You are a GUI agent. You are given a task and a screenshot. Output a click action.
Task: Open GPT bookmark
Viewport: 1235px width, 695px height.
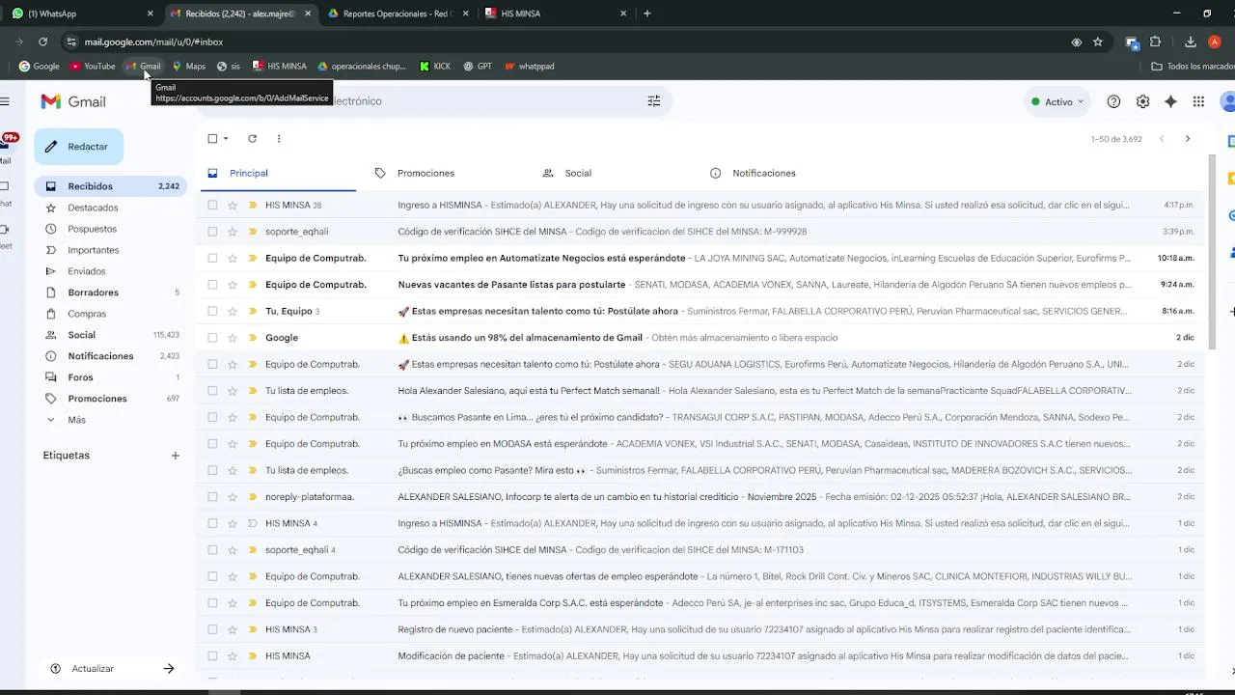(x=478, y=67)
